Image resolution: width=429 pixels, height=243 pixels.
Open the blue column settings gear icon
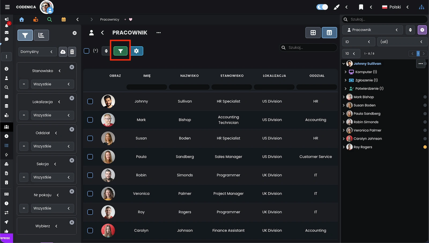[x=137, y=51]
